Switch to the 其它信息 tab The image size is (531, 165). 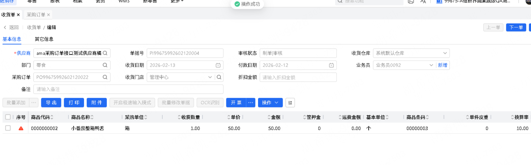tap(44, 39)
